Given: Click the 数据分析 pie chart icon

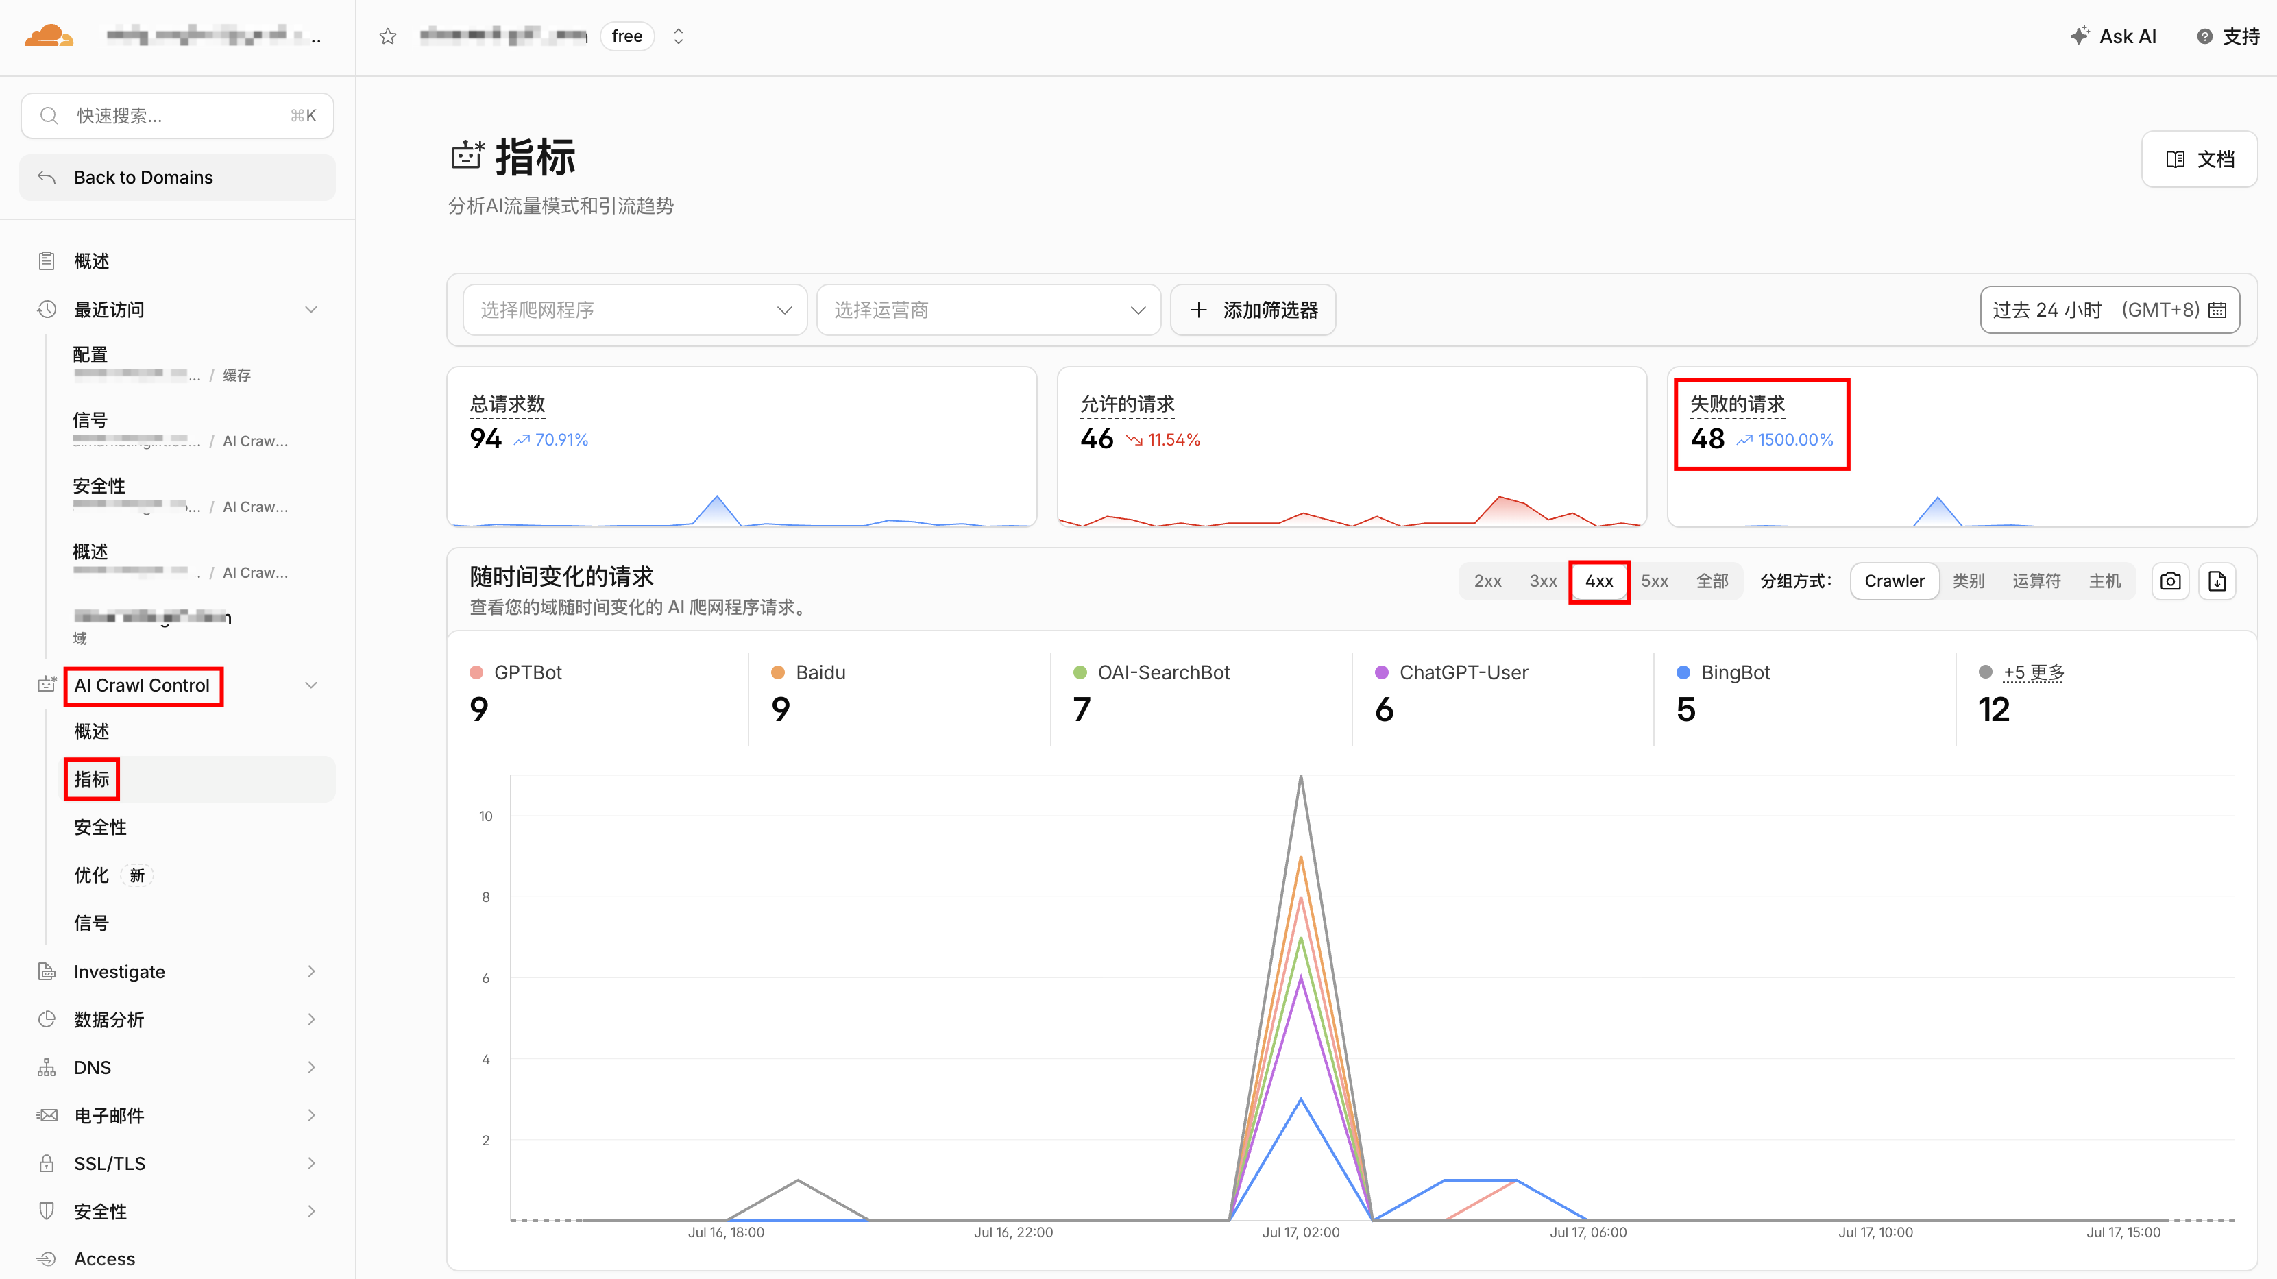Looking at the screenshot, I should point(47,1019).
